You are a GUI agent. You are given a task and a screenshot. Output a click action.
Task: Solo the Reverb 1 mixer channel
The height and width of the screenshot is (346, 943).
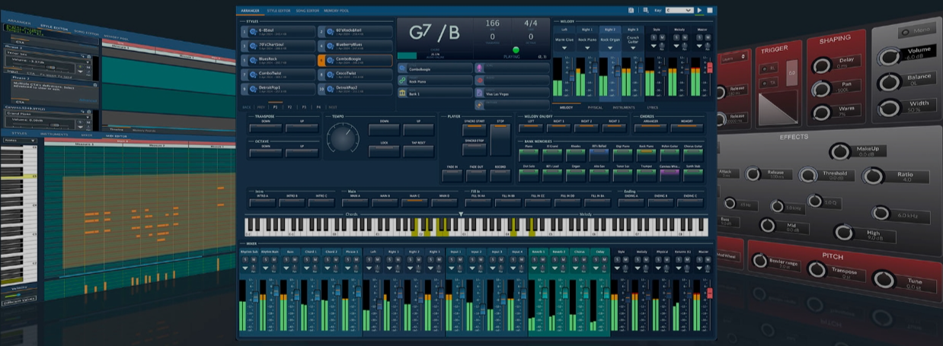(x=534, y=260)
